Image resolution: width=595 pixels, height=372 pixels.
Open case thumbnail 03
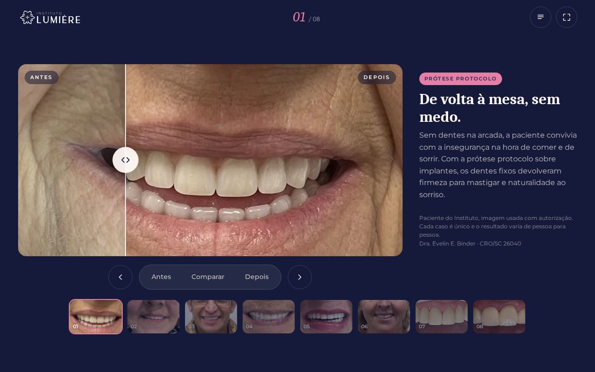pos(211,317)
